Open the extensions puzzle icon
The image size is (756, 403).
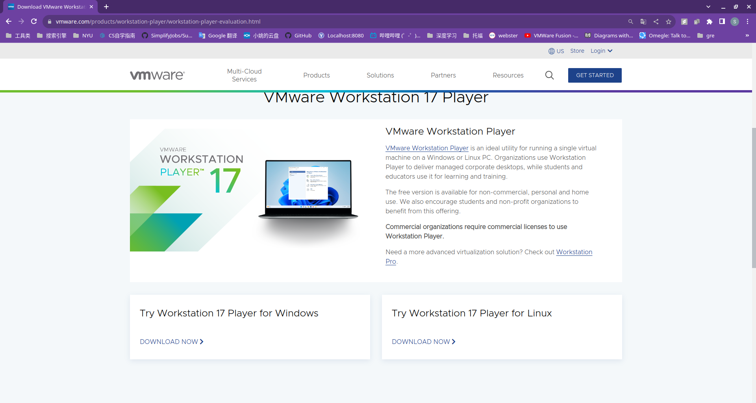pyautogui.click(x=710, y=22)
